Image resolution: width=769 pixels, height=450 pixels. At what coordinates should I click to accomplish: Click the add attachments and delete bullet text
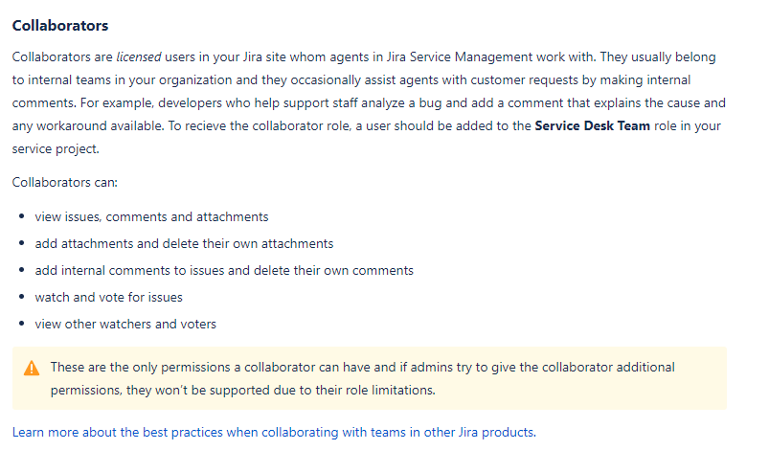pyautogui.click(x=184, y=243)
